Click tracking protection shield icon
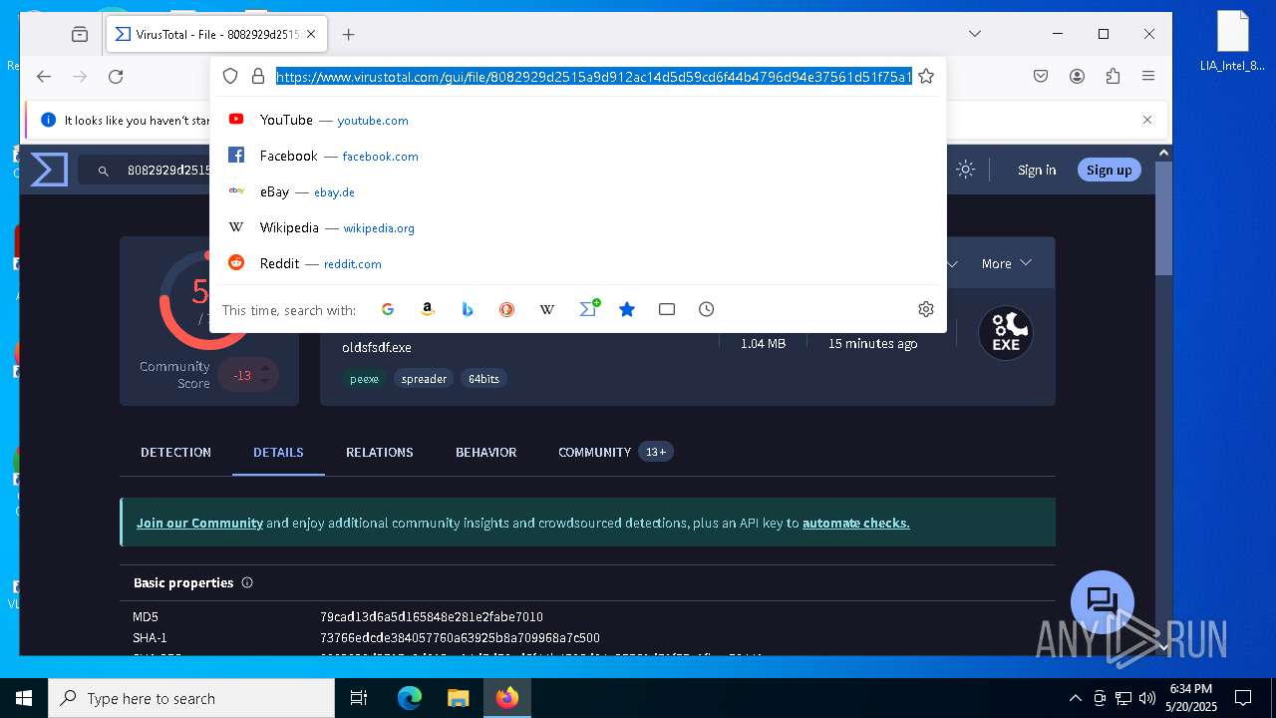The image size is (1276, 718). click(230, 76)
